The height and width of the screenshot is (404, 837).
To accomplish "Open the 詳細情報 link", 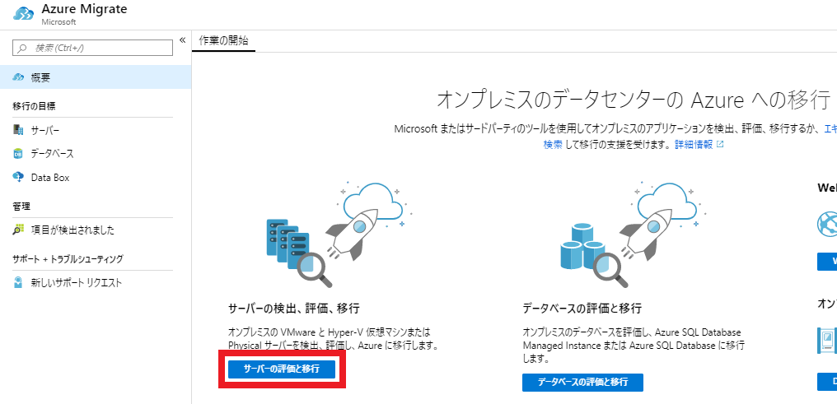I will (x=694, y=145).
